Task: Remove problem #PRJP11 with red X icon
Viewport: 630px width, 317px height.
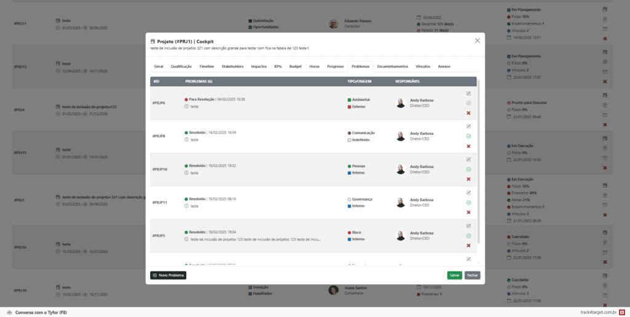Action: tap(469, 212)
